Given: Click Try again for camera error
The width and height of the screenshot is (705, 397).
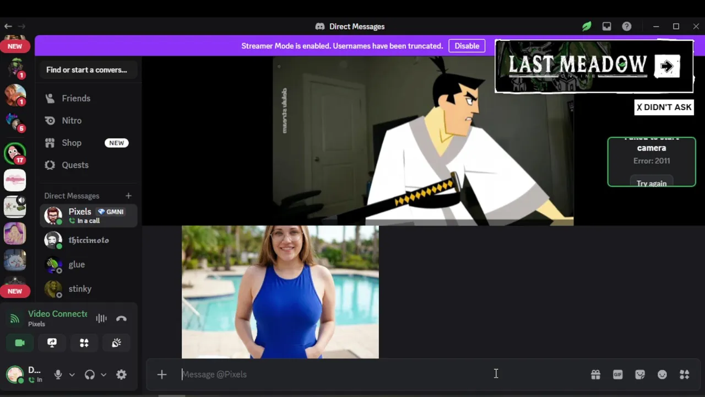Looking at the screenshot, I should pos(652,183).
